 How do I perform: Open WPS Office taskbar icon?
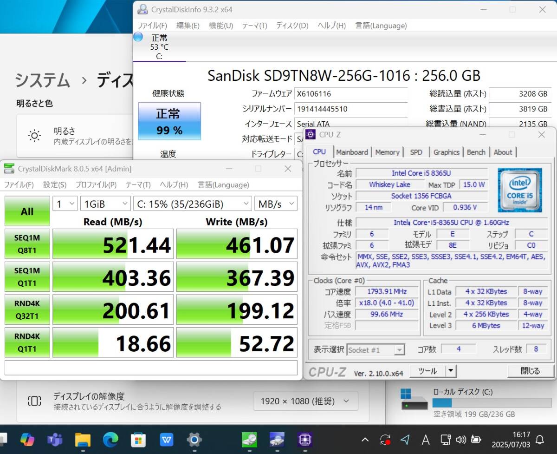tap(166, 439)
